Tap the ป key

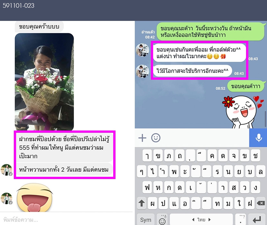pyautogui.click(x=163, y=203)
